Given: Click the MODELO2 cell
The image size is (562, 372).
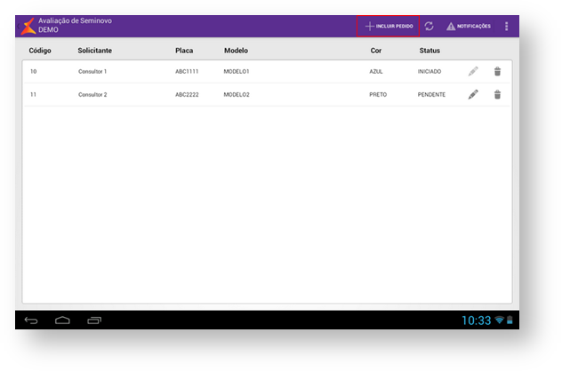Looking at the screenshot, I should (x=237, y=95).
